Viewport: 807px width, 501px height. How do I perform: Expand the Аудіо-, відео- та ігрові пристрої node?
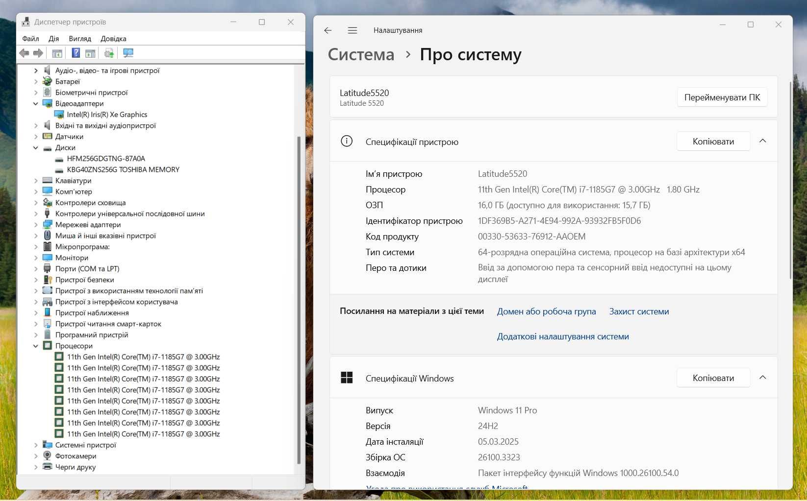click(x=36, y=71)
